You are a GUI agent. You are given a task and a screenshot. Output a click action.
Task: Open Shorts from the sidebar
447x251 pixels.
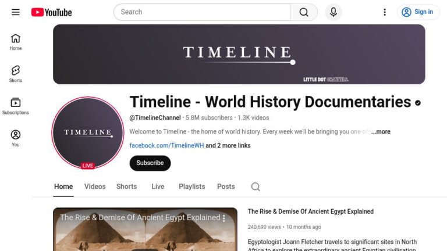point(16,74)
